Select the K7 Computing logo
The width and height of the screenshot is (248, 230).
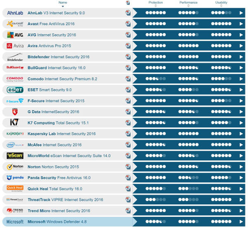(x=15, y=123)
